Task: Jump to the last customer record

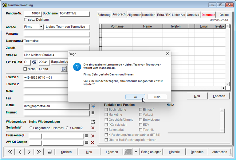Action: pos(39,152)
